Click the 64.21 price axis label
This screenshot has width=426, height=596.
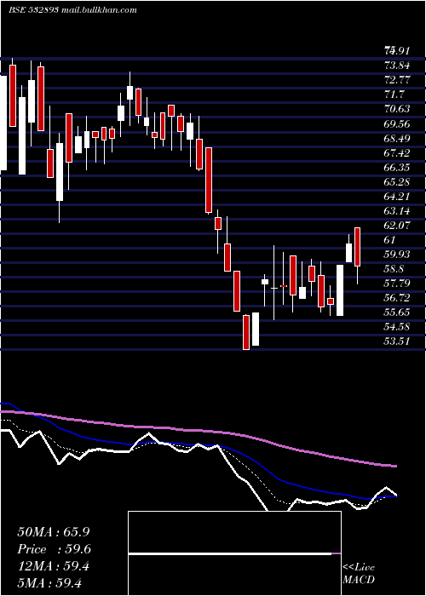click(398, 196)
